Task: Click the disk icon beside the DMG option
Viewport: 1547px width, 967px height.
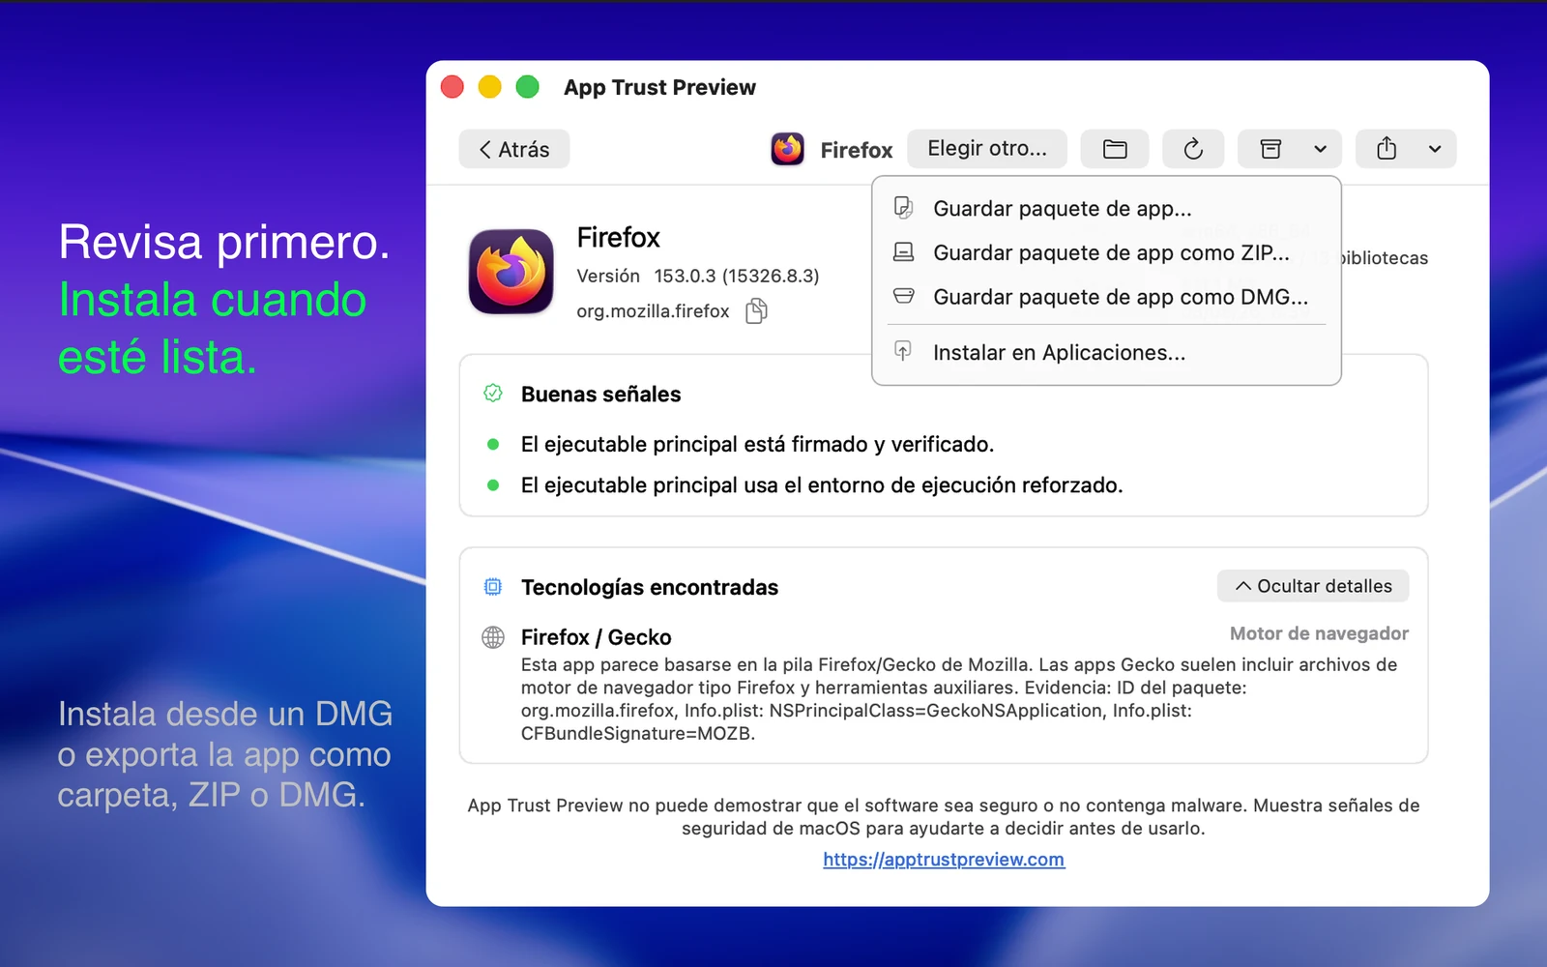Action: point(903,296)
